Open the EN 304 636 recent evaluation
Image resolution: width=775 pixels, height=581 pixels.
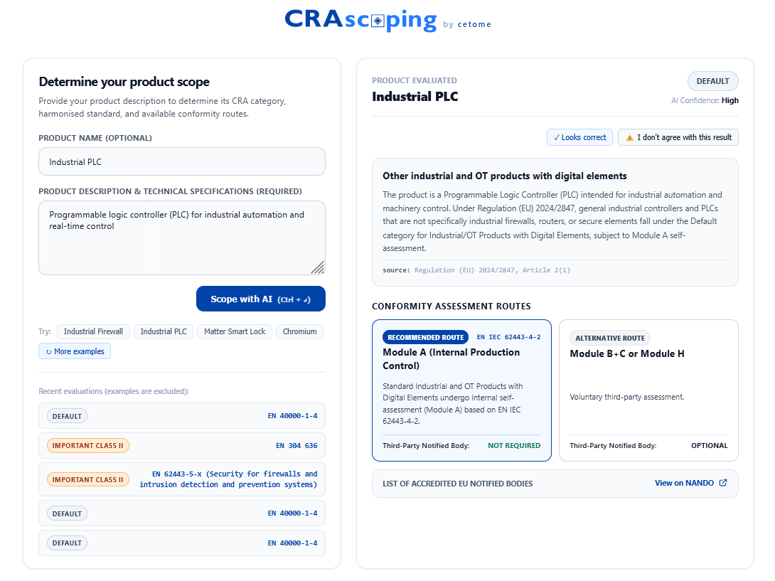(182, 445)
